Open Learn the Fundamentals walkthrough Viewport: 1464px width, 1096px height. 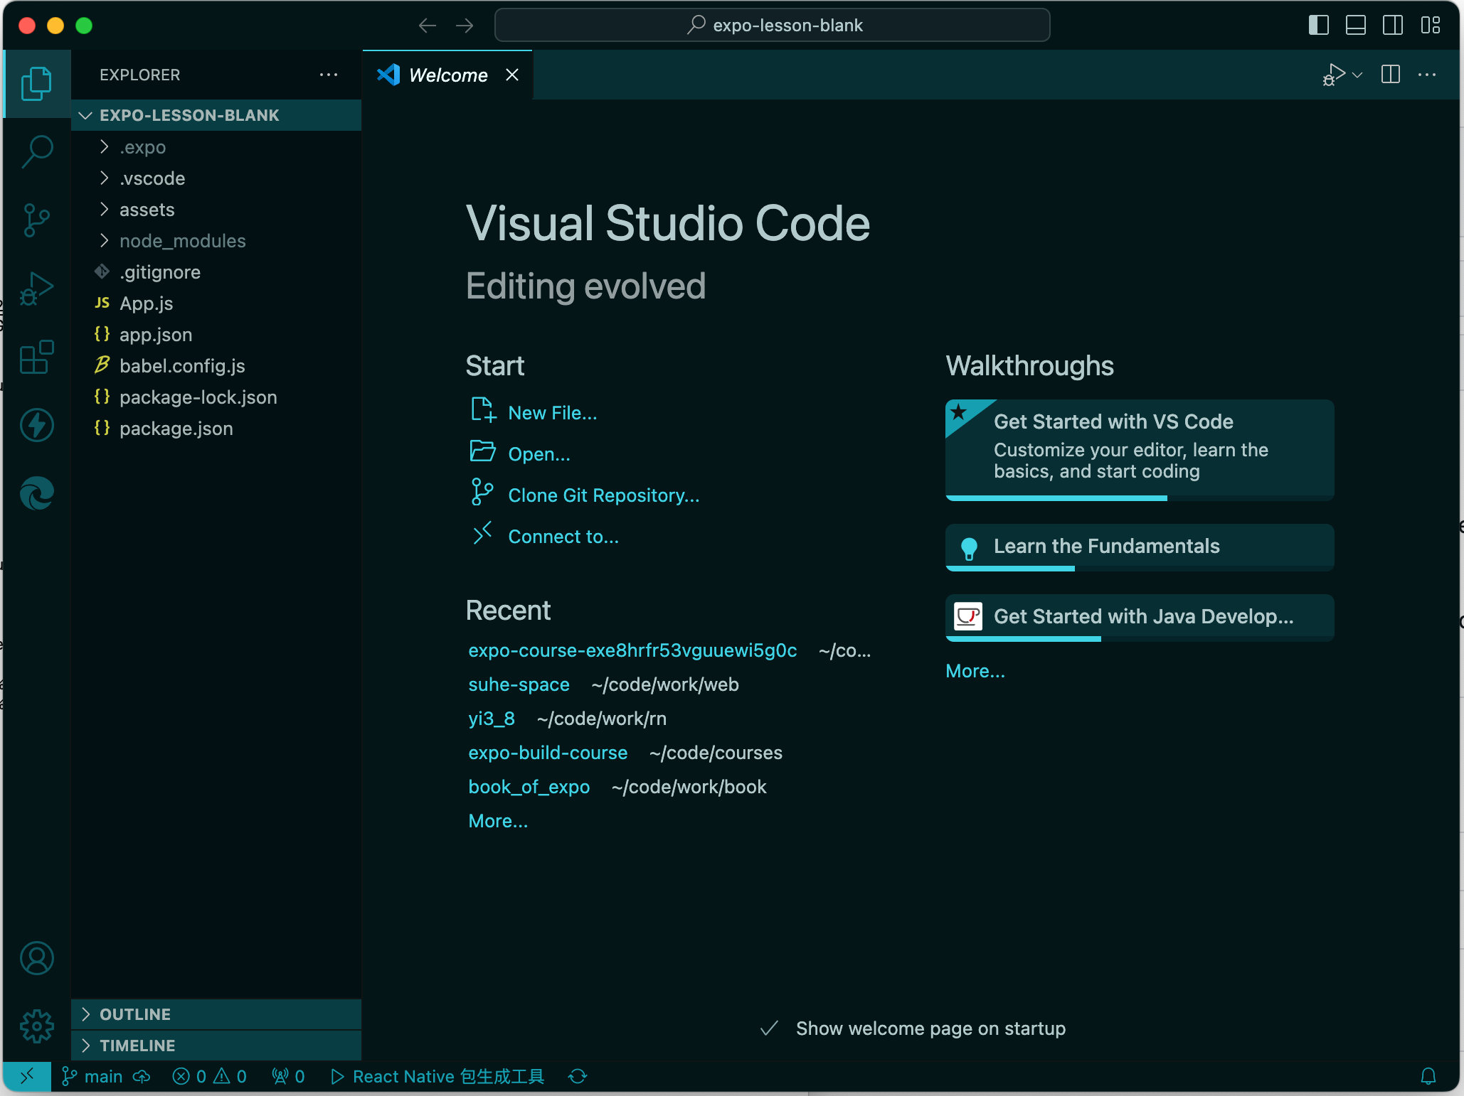1140,547
